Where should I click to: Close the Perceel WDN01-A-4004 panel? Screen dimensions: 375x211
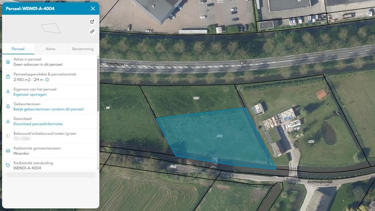(93, 8)
